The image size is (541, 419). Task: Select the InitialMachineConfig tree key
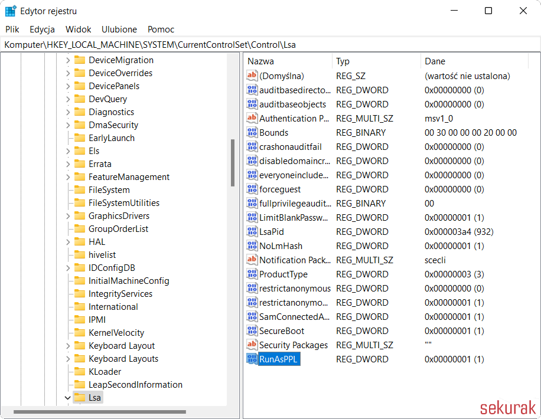coord(129,281)
